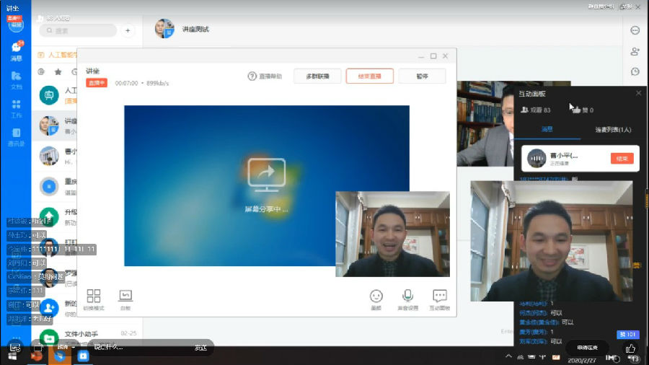Toggle the 互动面板 interaction panel icon
The image size is (649, 365).
(440, 299)
